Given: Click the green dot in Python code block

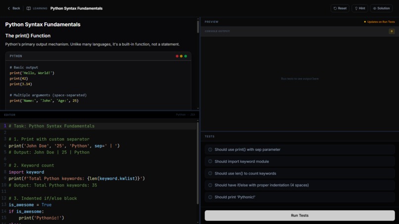Looking at the screenshot, I should coord(186,56).
